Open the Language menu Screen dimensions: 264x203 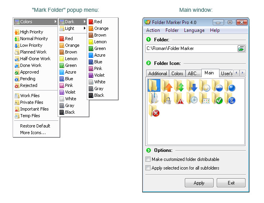tap(194, 30)
